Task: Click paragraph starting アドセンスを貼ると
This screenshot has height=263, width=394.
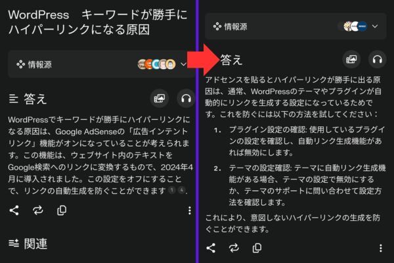Action: (294, 97)
